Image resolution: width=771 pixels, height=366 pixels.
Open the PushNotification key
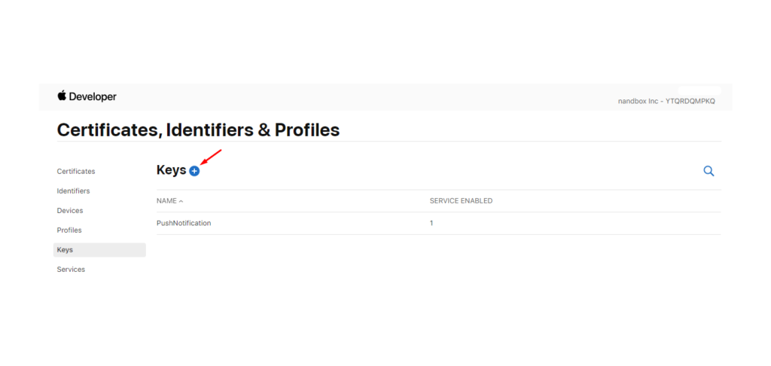tap(184, 223)
